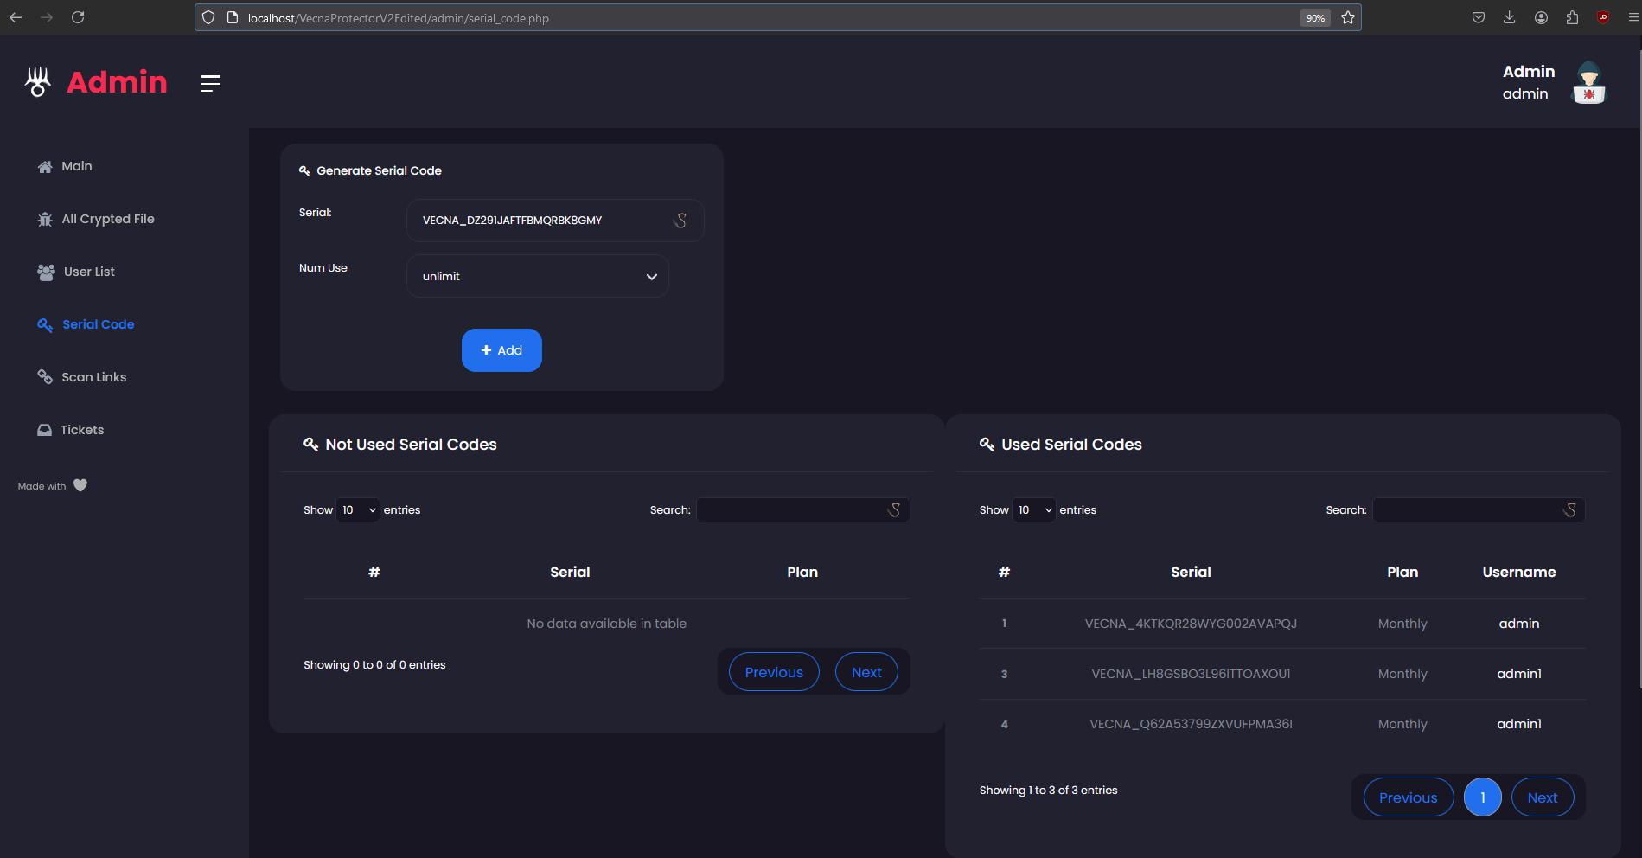
Task: Click the uBlock Origin extension icon
Action: tap(1603, 17)
